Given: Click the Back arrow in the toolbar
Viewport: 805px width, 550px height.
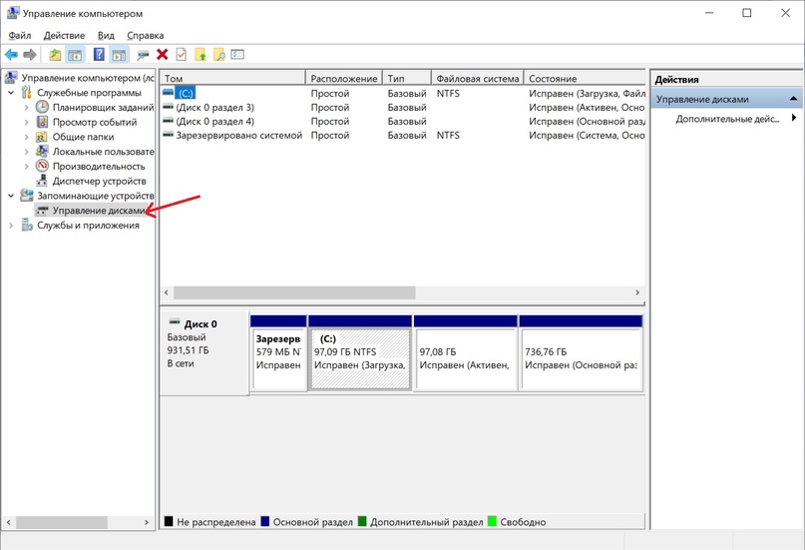Looking at the screenshot, I should tap(11, 55).
